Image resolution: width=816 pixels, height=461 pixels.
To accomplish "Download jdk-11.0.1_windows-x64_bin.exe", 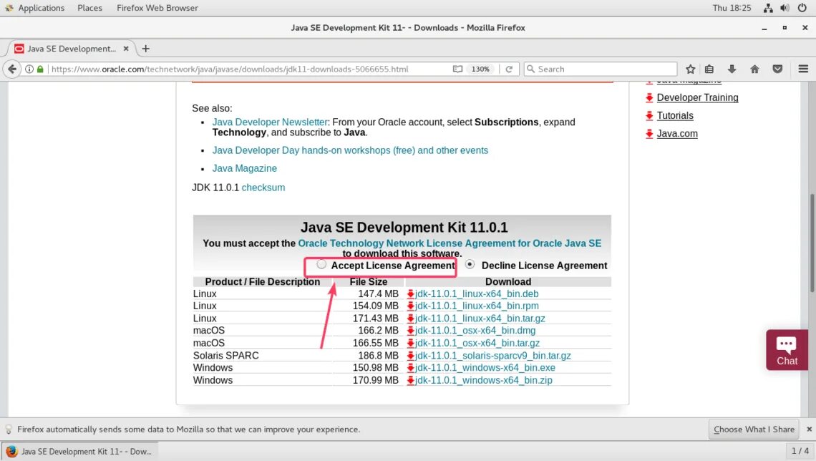I will tap(485, 368).
